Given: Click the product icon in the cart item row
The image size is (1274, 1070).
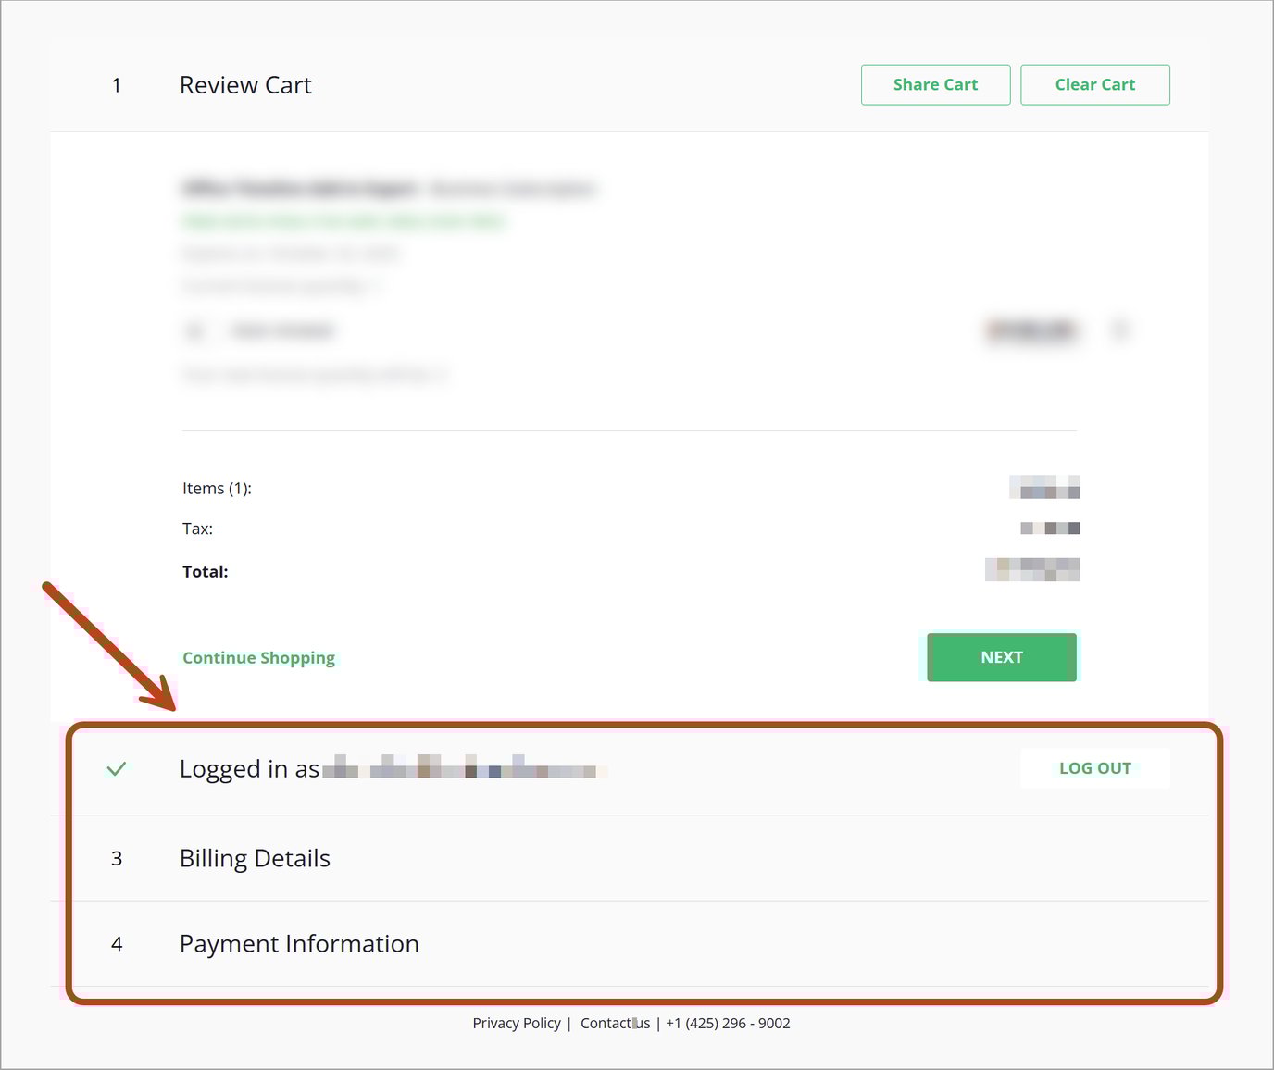Looking at the screenshot, I should (194, 330).
